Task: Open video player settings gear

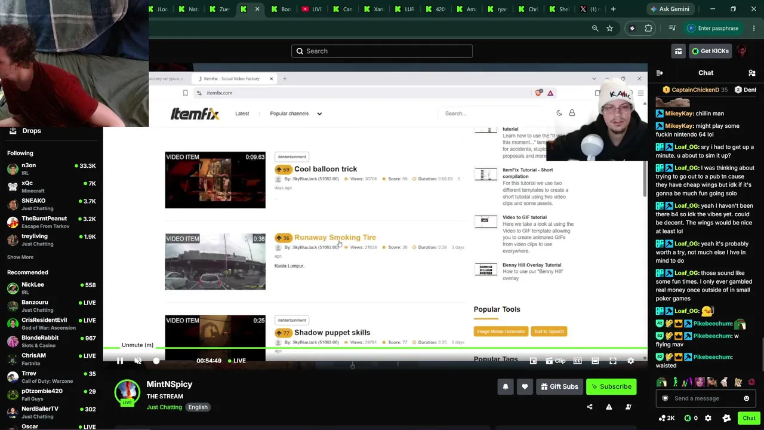Action: point(631,361)
